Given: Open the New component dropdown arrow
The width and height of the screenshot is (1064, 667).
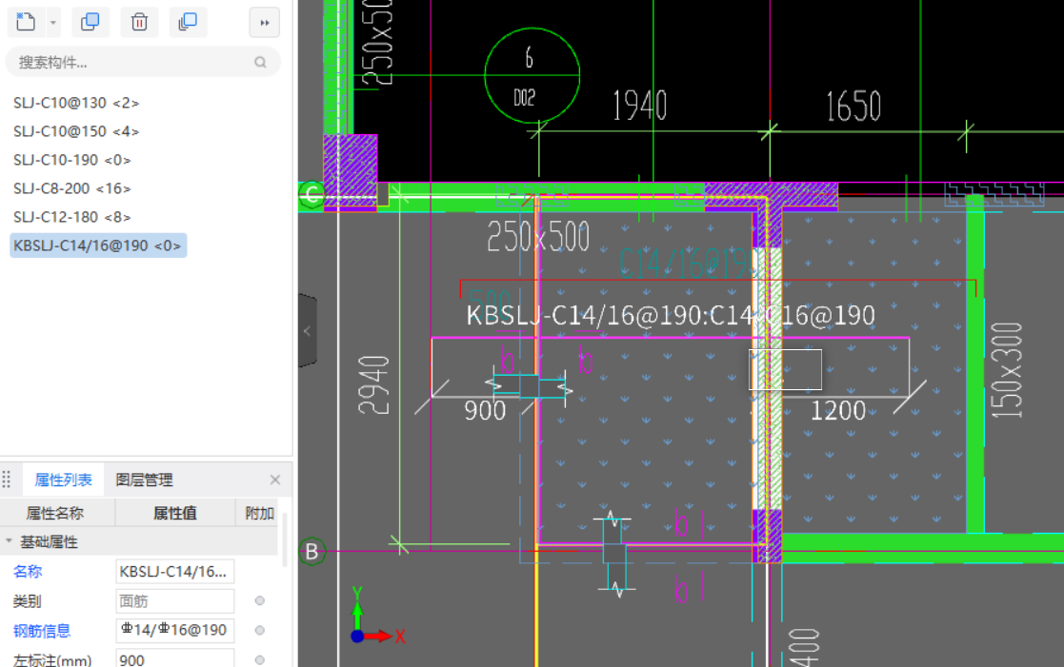Looking at the screenshot, I should pos(52,22).
